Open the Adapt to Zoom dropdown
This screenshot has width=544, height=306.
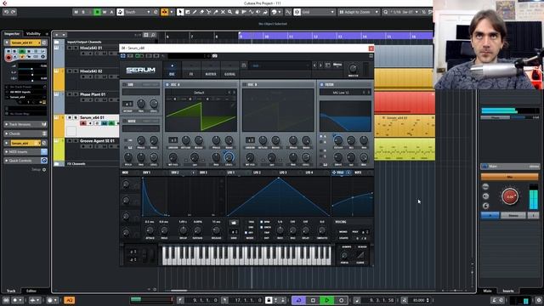click(359, 12)
